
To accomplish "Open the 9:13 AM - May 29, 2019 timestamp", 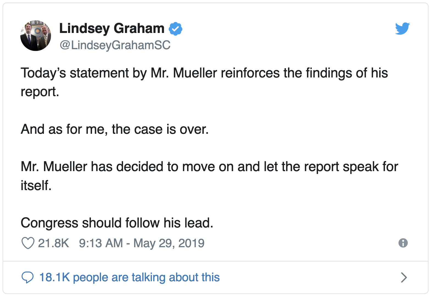I will [x=142, y=243].
